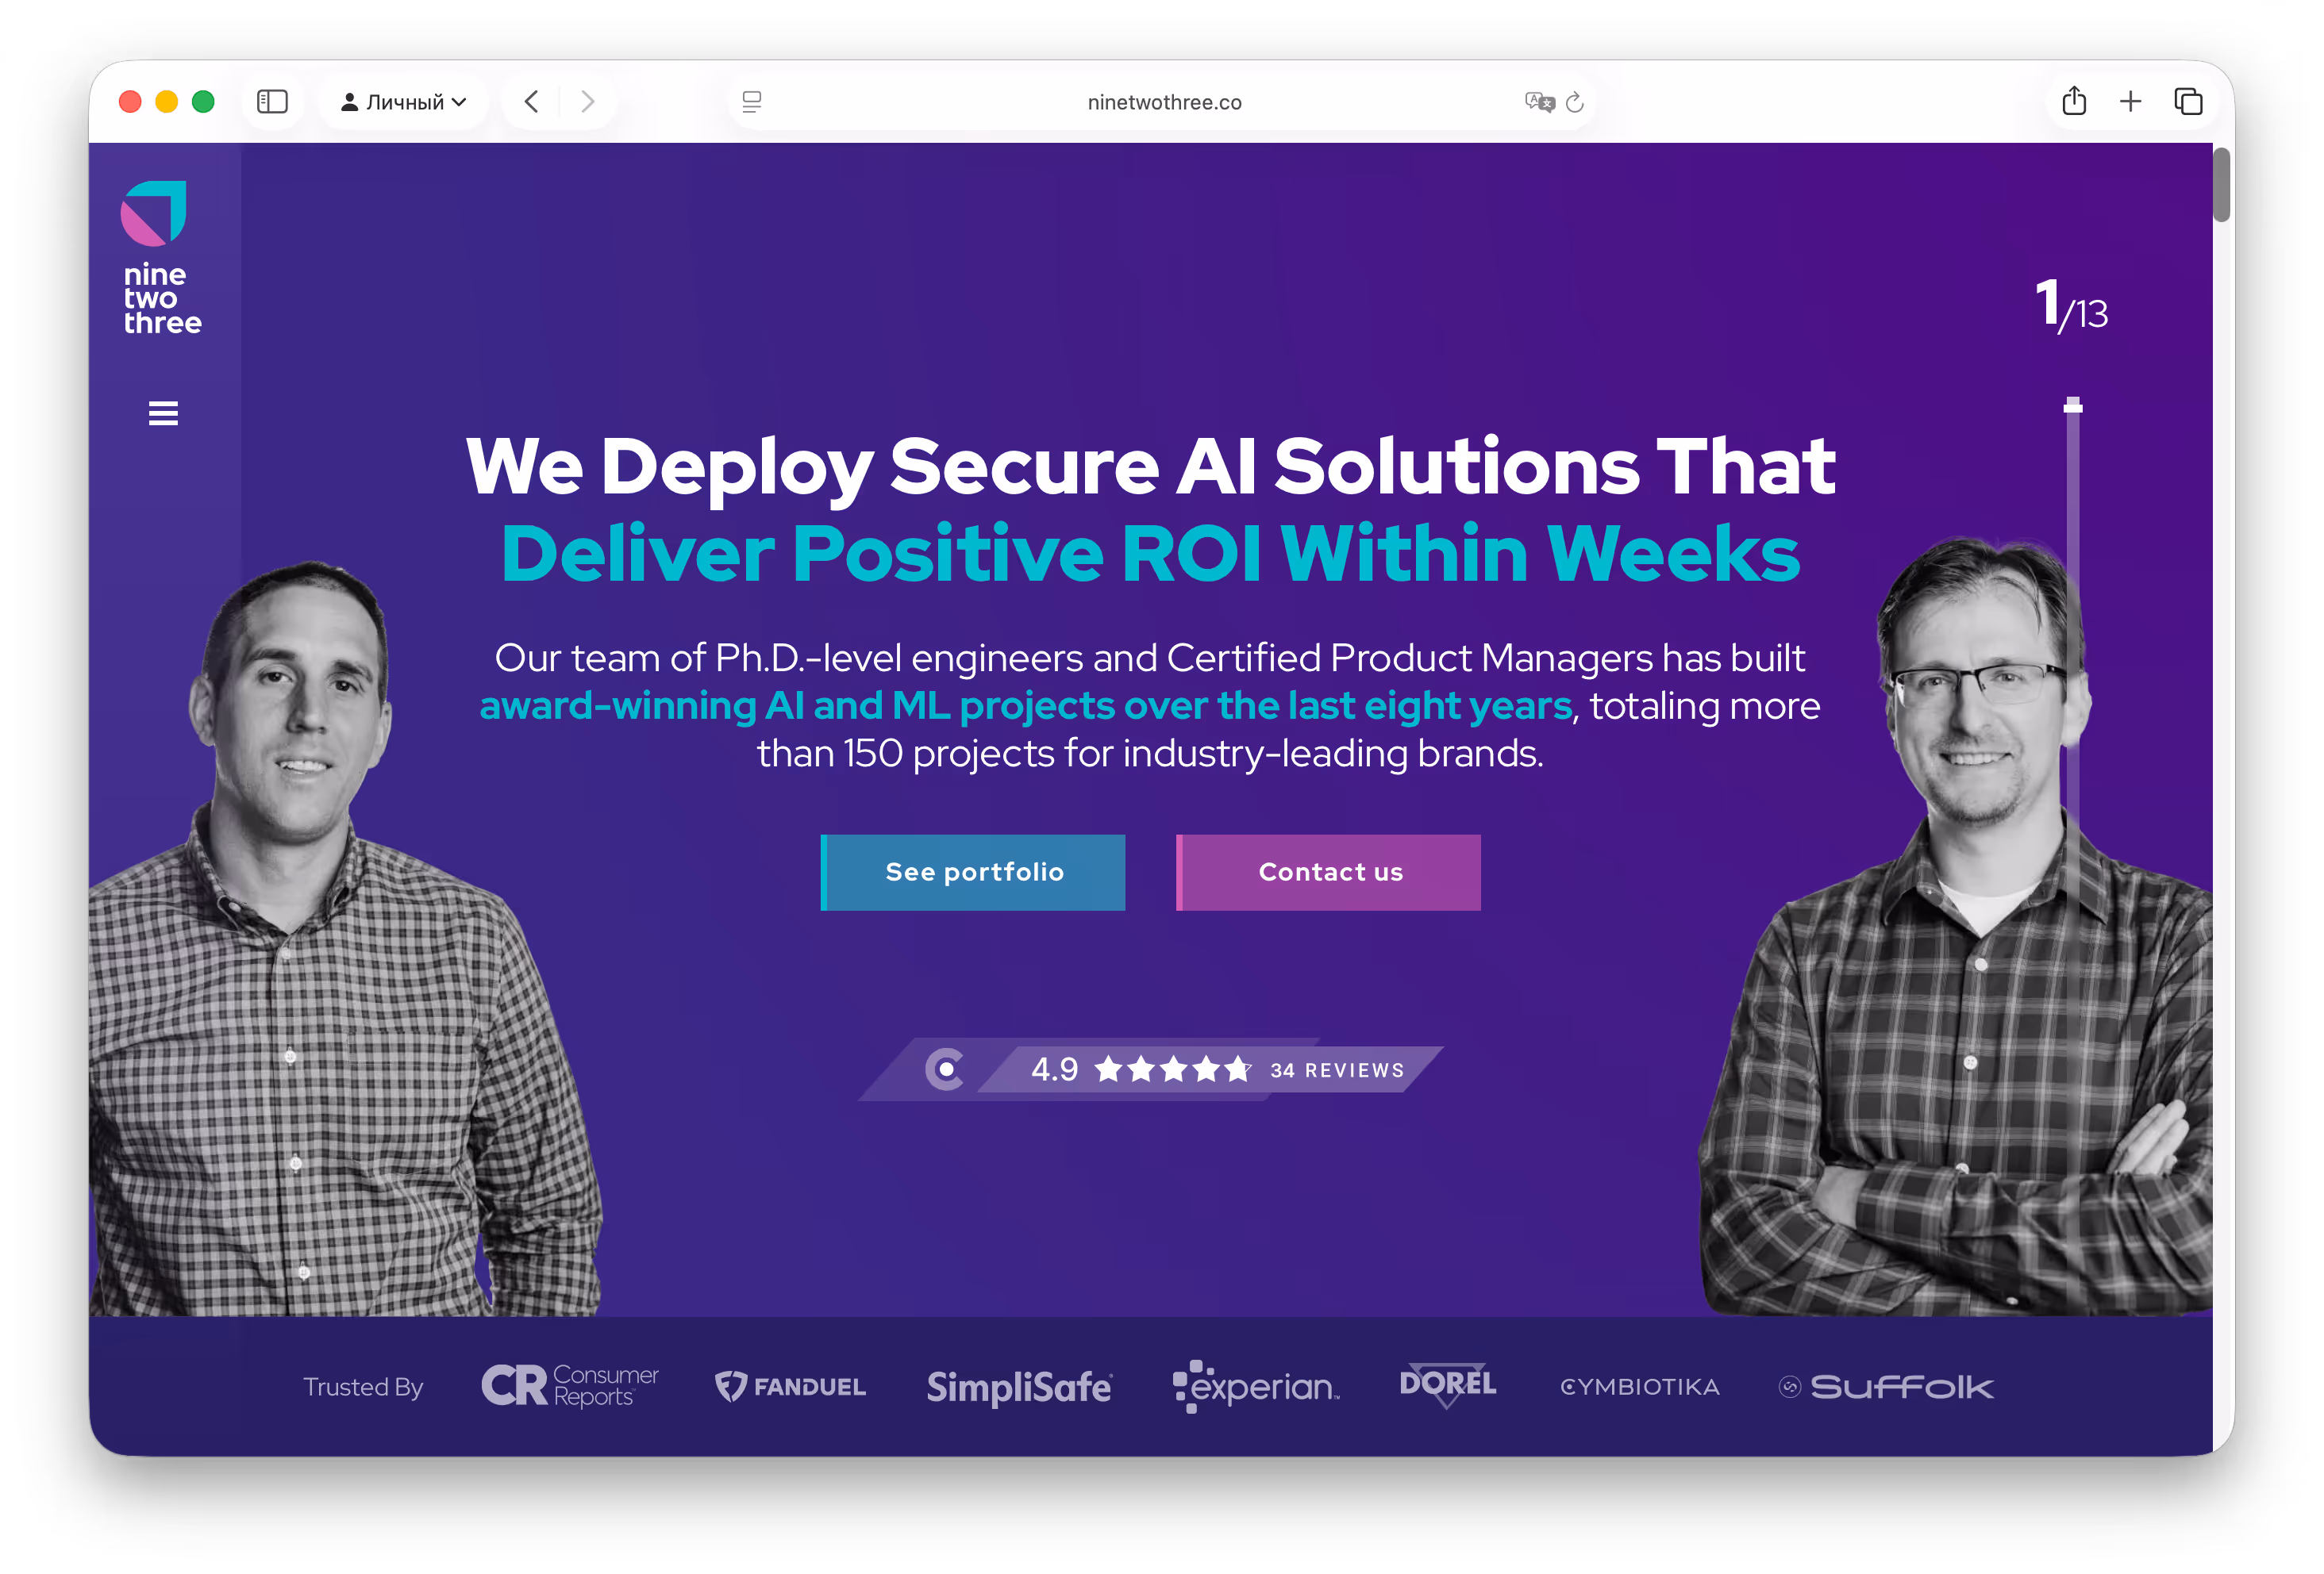Open the 4.9 Clutch reviews badge
Image resolution: width=2324 pixels, height=1574 pixels.
(x=1150, y=1069)
